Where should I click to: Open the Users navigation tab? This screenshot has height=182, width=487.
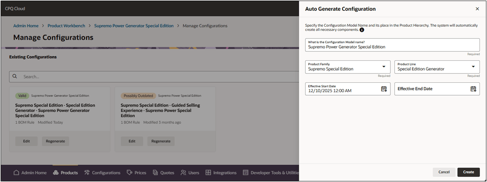point(190,173)
